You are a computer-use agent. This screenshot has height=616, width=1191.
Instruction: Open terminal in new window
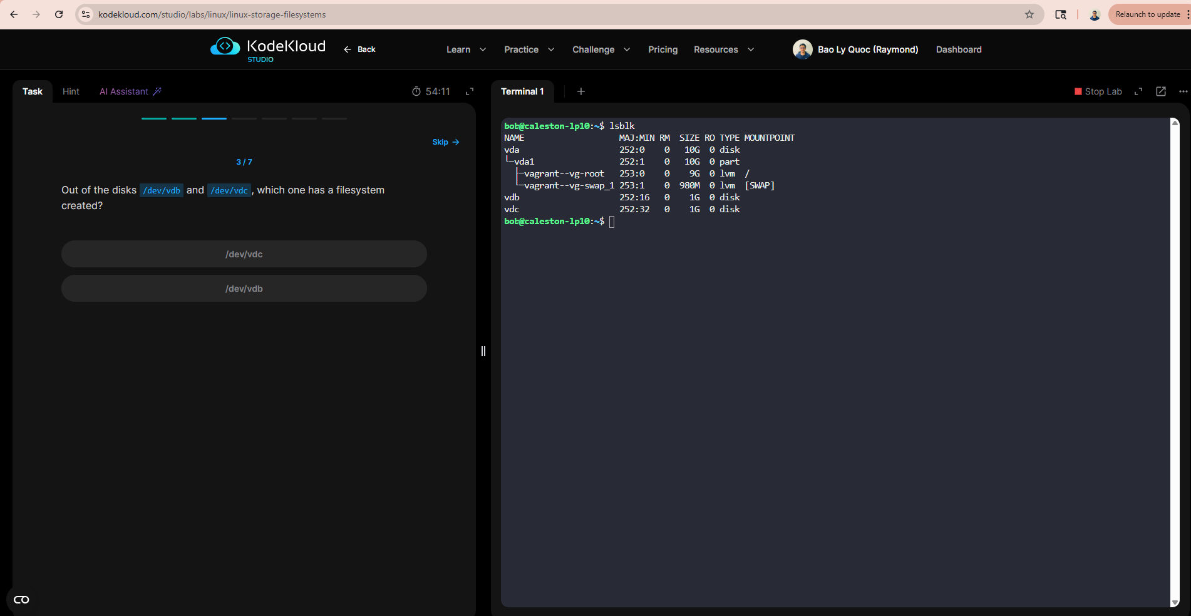pos(1161,91)
